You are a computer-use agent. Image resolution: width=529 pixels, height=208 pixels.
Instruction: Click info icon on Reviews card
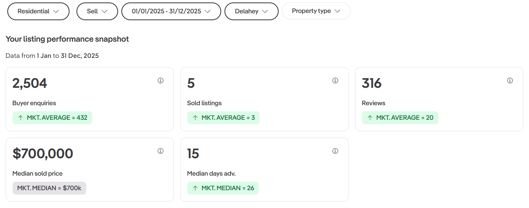tap(510, 81)
